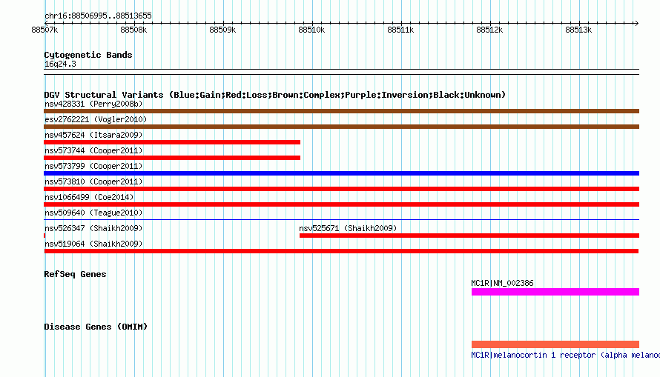660x377 pixels.
Task: Open the MC1R melanocortin 1 receptor link
Action: 565,355
